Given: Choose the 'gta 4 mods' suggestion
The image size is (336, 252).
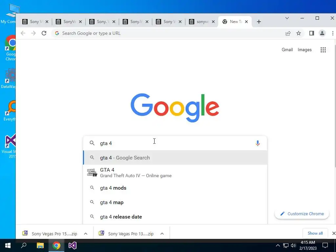Looking at the screenshot, I should coord(175,188).
